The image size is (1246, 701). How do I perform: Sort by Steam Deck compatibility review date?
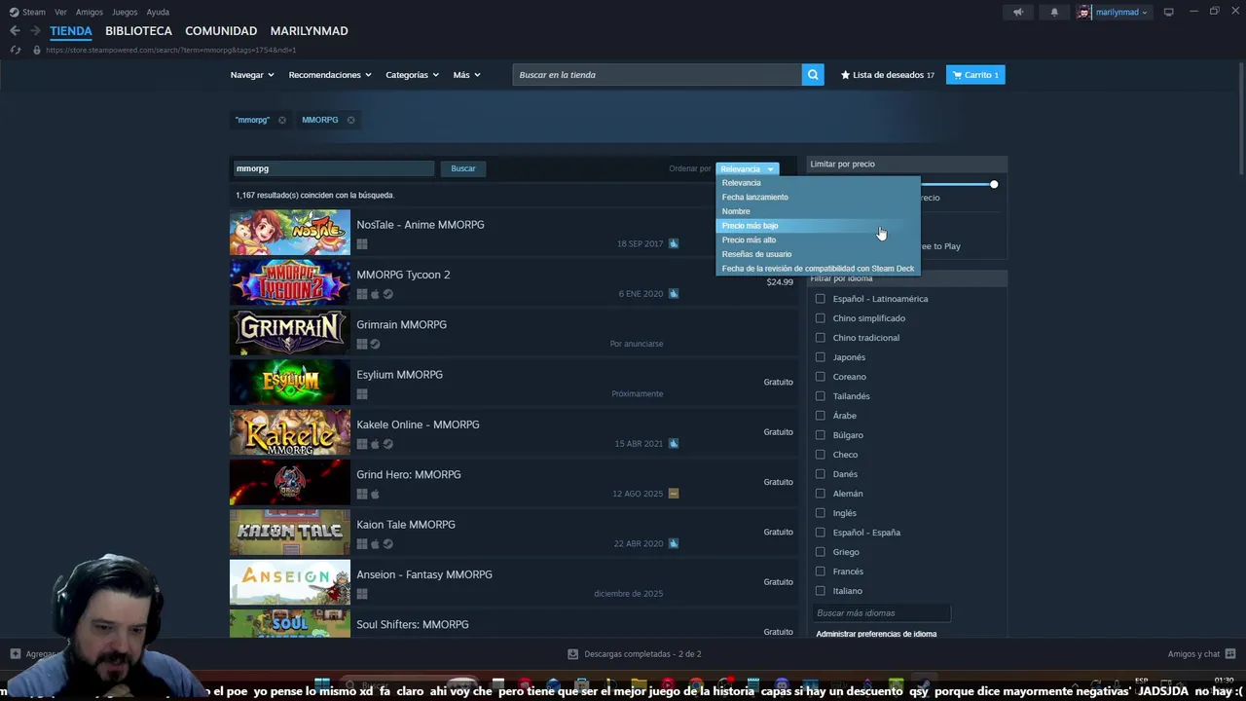click(818, 269)
